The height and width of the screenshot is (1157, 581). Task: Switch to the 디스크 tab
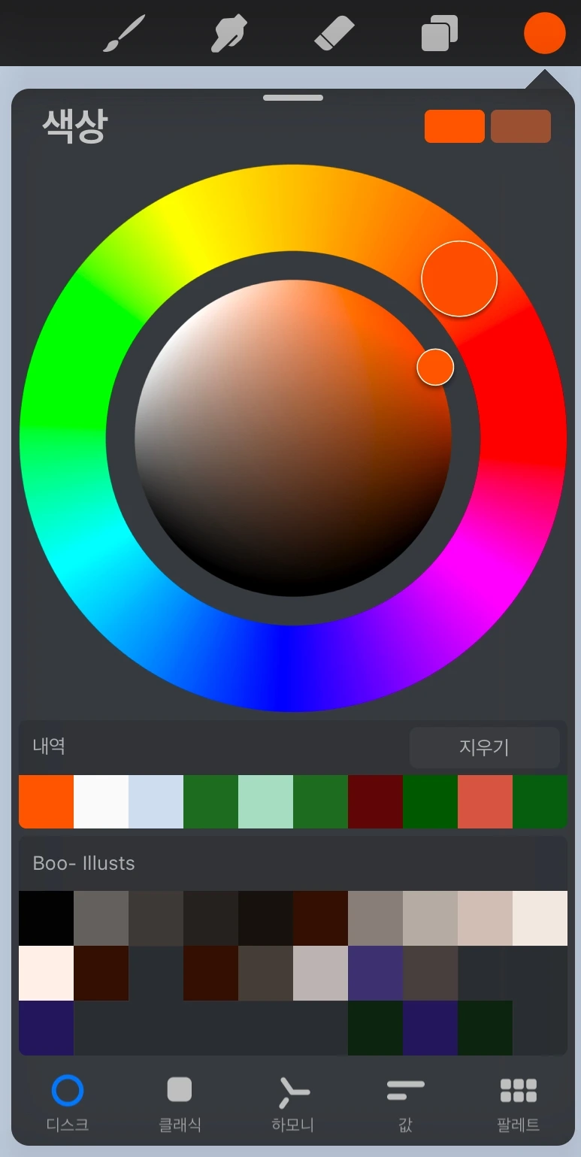pyautogui.click(x=68, y=1104)
